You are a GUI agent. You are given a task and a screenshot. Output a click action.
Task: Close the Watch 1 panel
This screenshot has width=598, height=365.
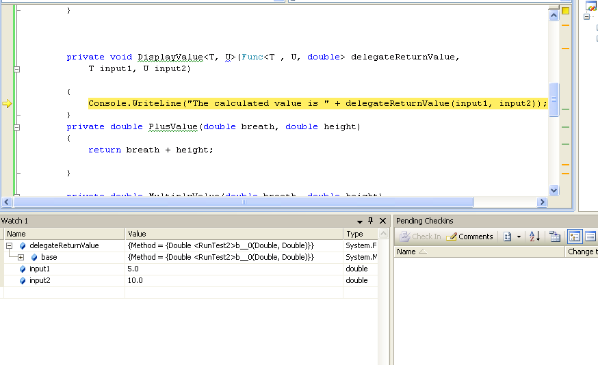[x=382, y=221]
